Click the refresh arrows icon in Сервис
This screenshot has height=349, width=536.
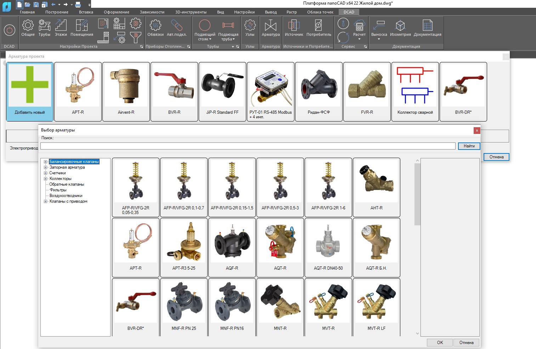tap(343, 37)
